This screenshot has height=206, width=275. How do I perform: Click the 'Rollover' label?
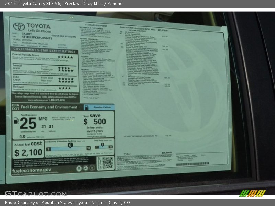coord(19,87)
